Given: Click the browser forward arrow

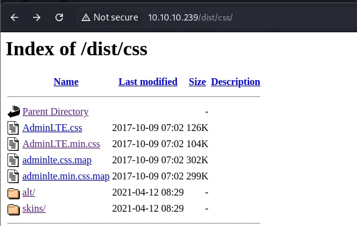Looking at the screenshot, I should [x=37, y=17].
